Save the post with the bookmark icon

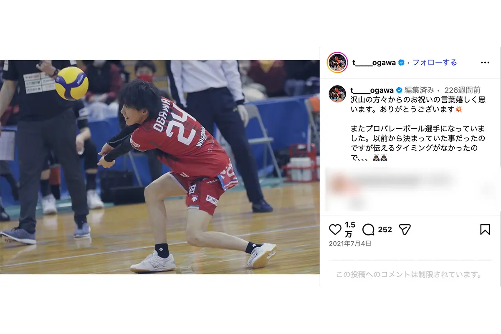coord(485,229)
